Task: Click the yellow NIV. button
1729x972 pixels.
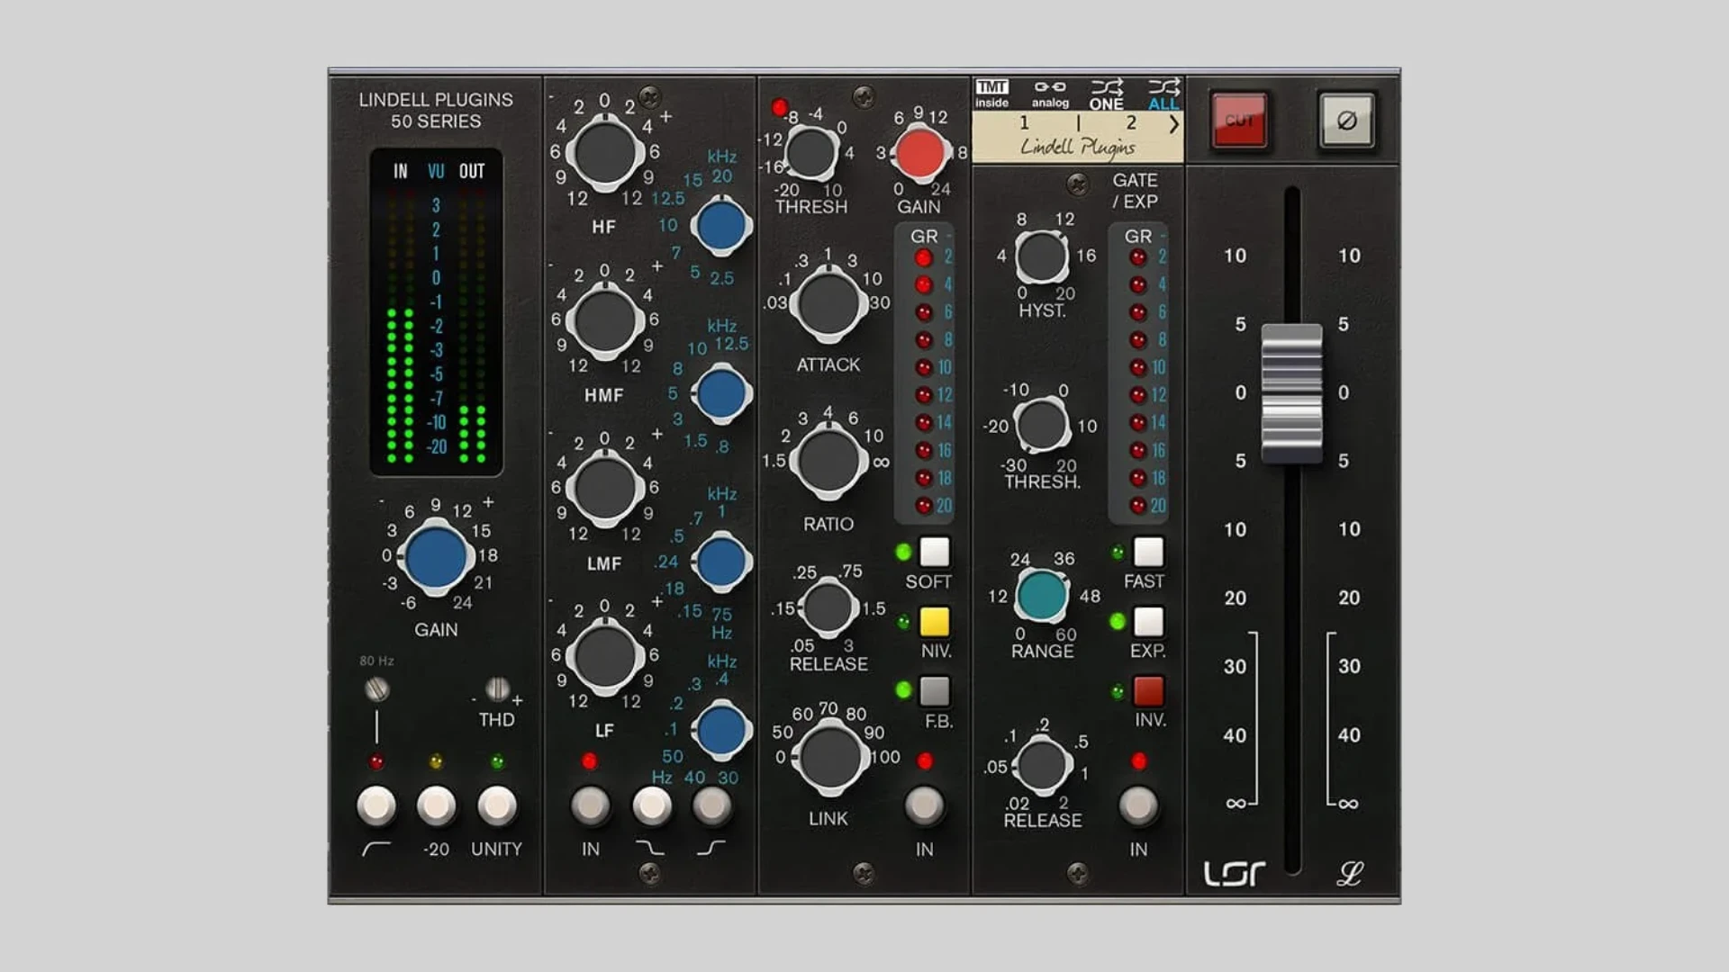Action: coord(934,621)
